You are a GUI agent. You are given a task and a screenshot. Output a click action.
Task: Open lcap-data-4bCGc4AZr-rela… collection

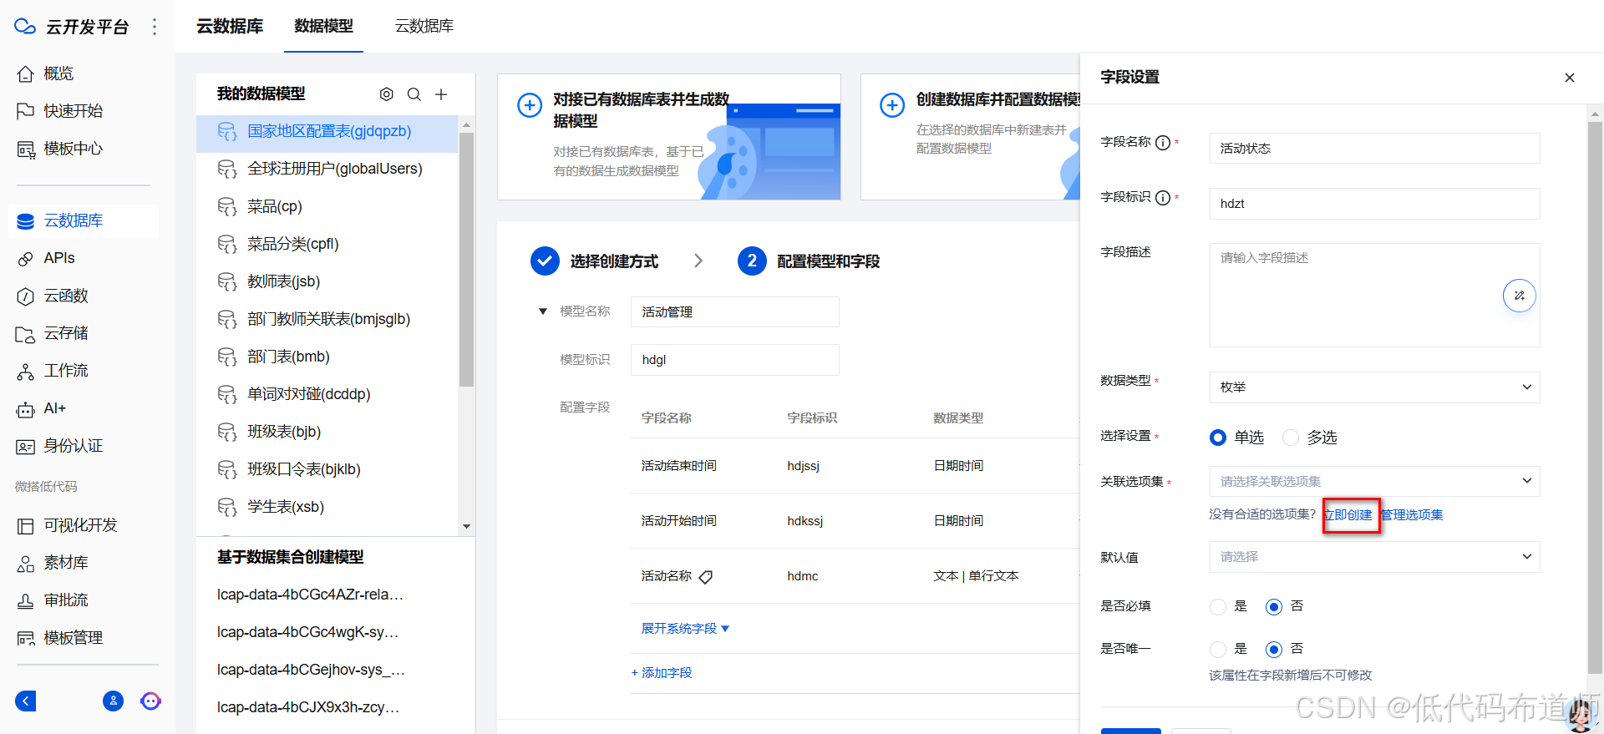click(311, 595)
